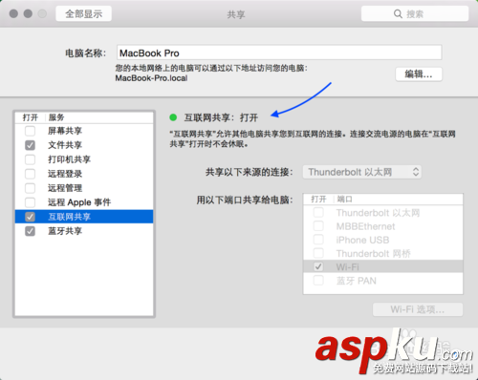
Task: Enable the 屏幕共享 checkbox
Action: point(30,131)
